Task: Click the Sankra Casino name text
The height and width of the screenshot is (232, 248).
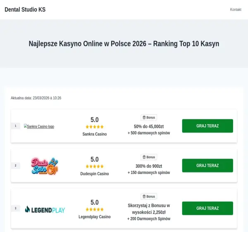Action: 95,134
